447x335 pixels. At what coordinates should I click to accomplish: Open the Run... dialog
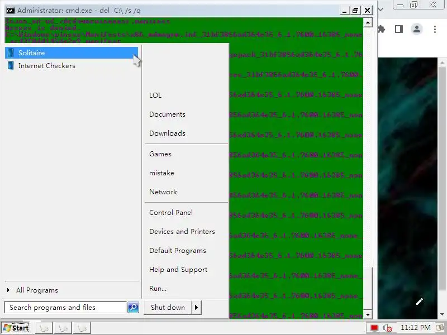(158, 289)
